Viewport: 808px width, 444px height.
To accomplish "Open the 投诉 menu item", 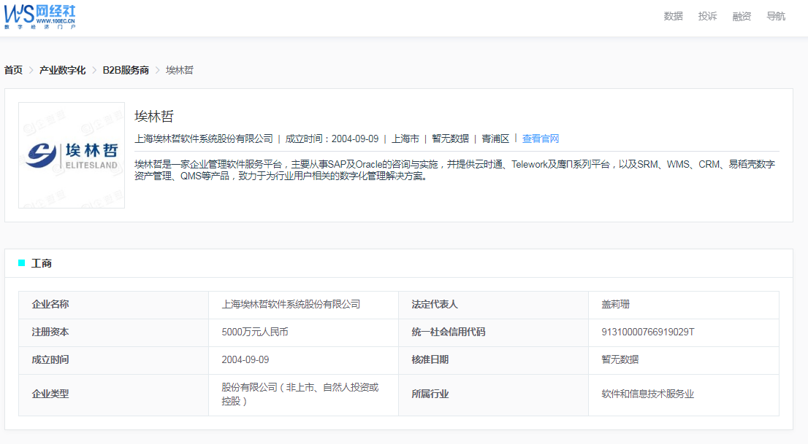I will click(707, 17).
